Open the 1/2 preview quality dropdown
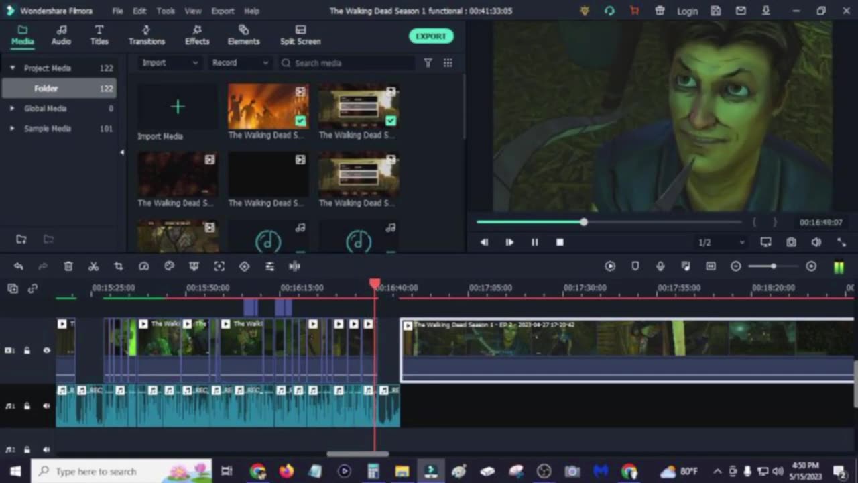The height and width of the screenshot is (483, 858). (x=721, y=242)
